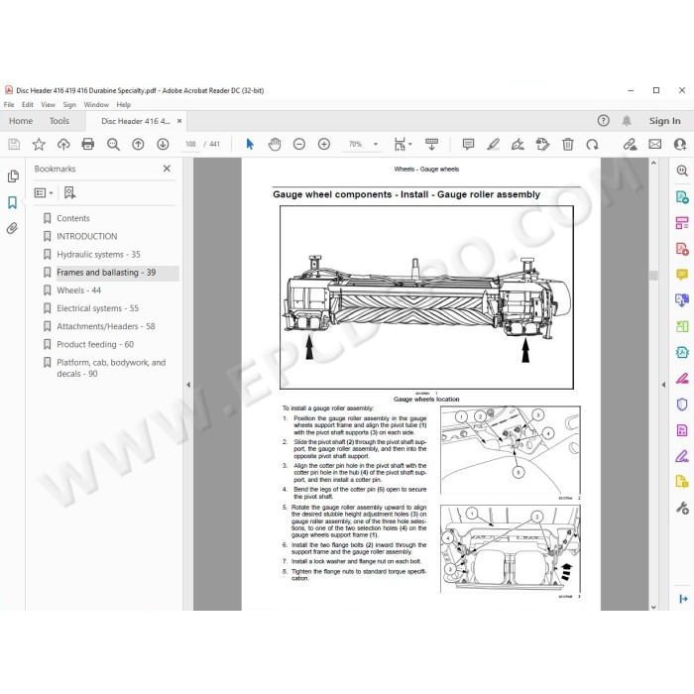
Task: Open Platform, cab, bodywork, and decals bookmark
Action: [111, 368]
